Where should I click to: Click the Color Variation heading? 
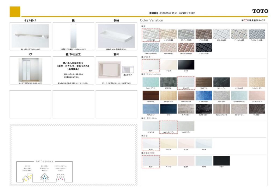tap(151, 20)
